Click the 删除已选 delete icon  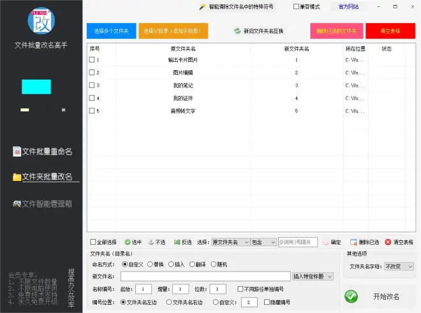(x=353, y=242)
